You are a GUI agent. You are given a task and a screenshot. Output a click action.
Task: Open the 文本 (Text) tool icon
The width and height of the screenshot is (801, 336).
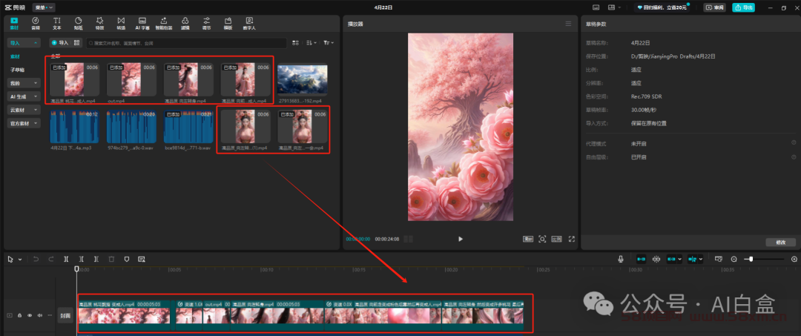pyautogui.click(x=57, y=23)
